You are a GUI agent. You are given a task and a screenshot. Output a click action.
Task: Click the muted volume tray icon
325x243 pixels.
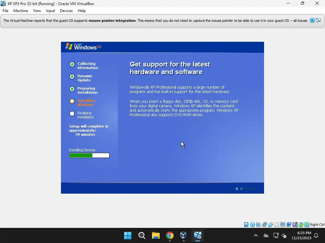tap(284, 235)
